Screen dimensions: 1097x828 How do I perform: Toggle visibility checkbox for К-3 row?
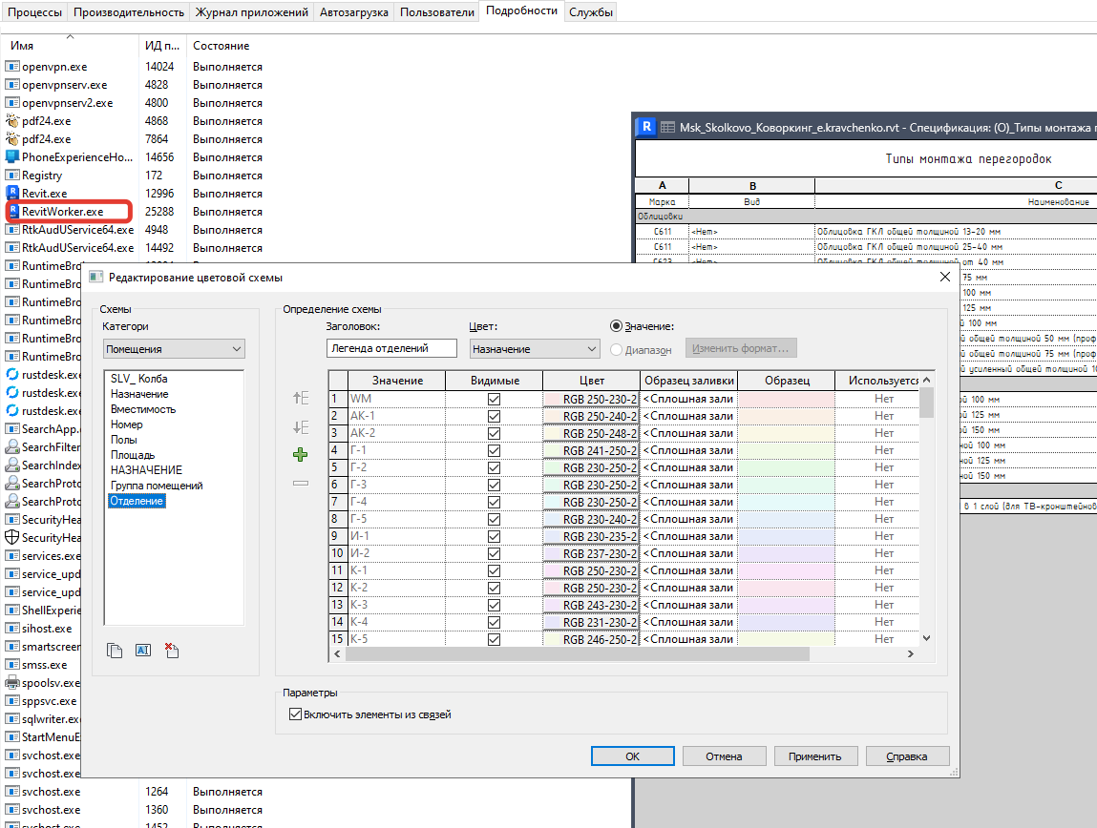click(x=494, y=605)
